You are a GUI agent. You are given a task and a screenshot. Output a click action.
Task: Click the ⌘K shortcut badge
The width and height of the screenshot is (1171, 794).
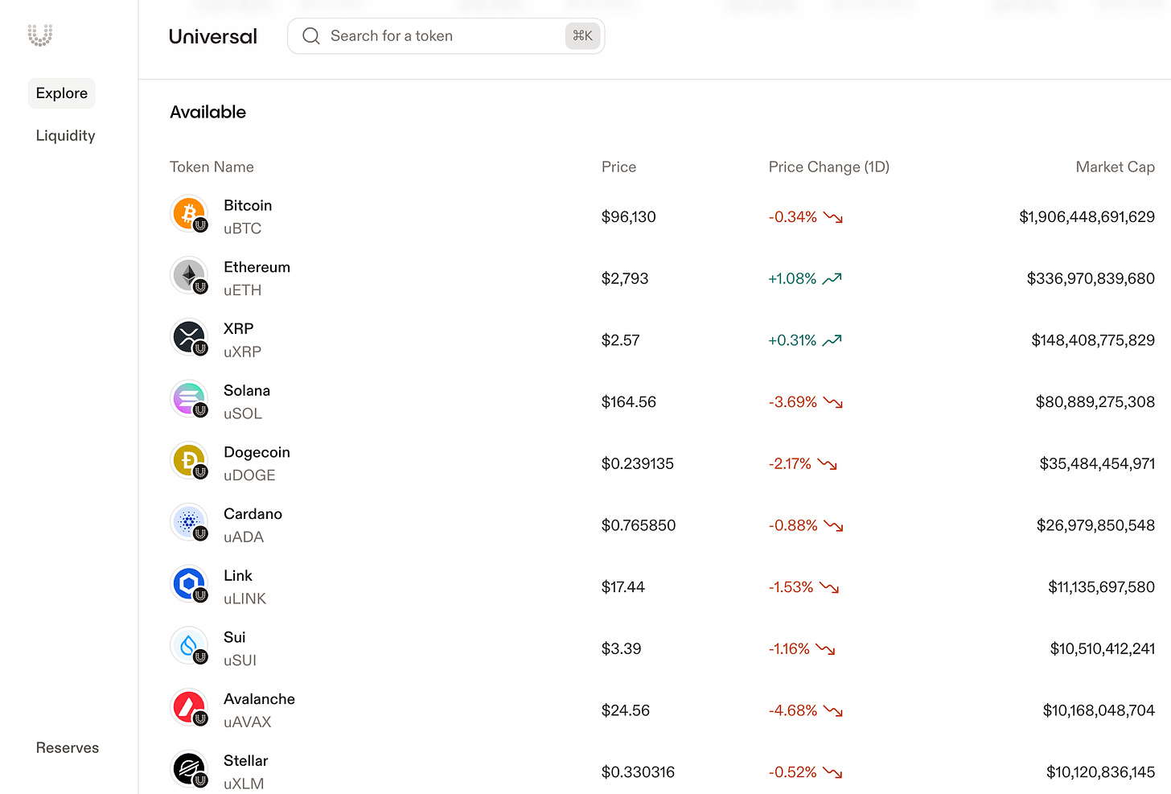pos(582,35)
